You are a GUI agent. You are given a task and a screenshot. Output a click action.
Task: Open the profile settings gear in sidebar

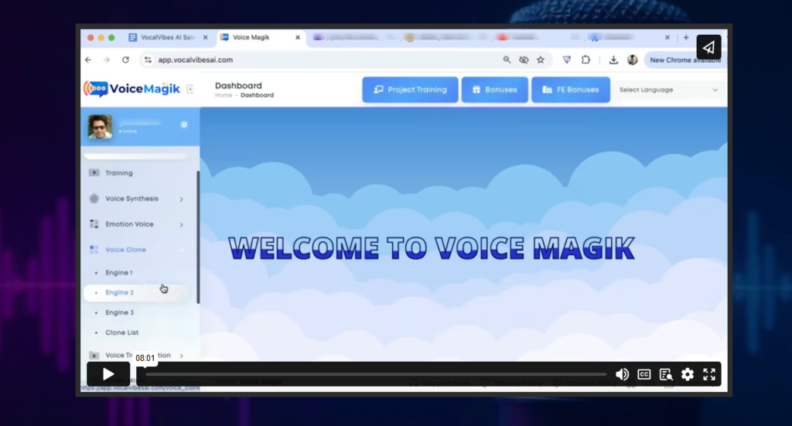point(184,124)
